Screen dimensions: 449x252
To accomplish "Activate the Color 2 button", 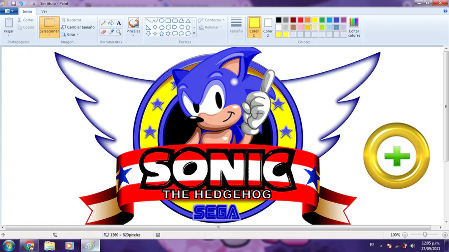I will (268, 27).
